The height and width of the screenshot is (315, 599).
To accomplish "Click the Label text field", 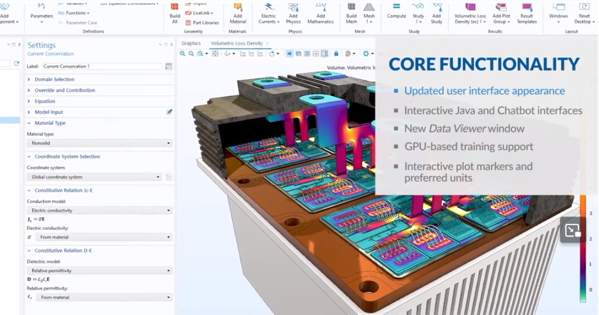I will click(101, 66).
